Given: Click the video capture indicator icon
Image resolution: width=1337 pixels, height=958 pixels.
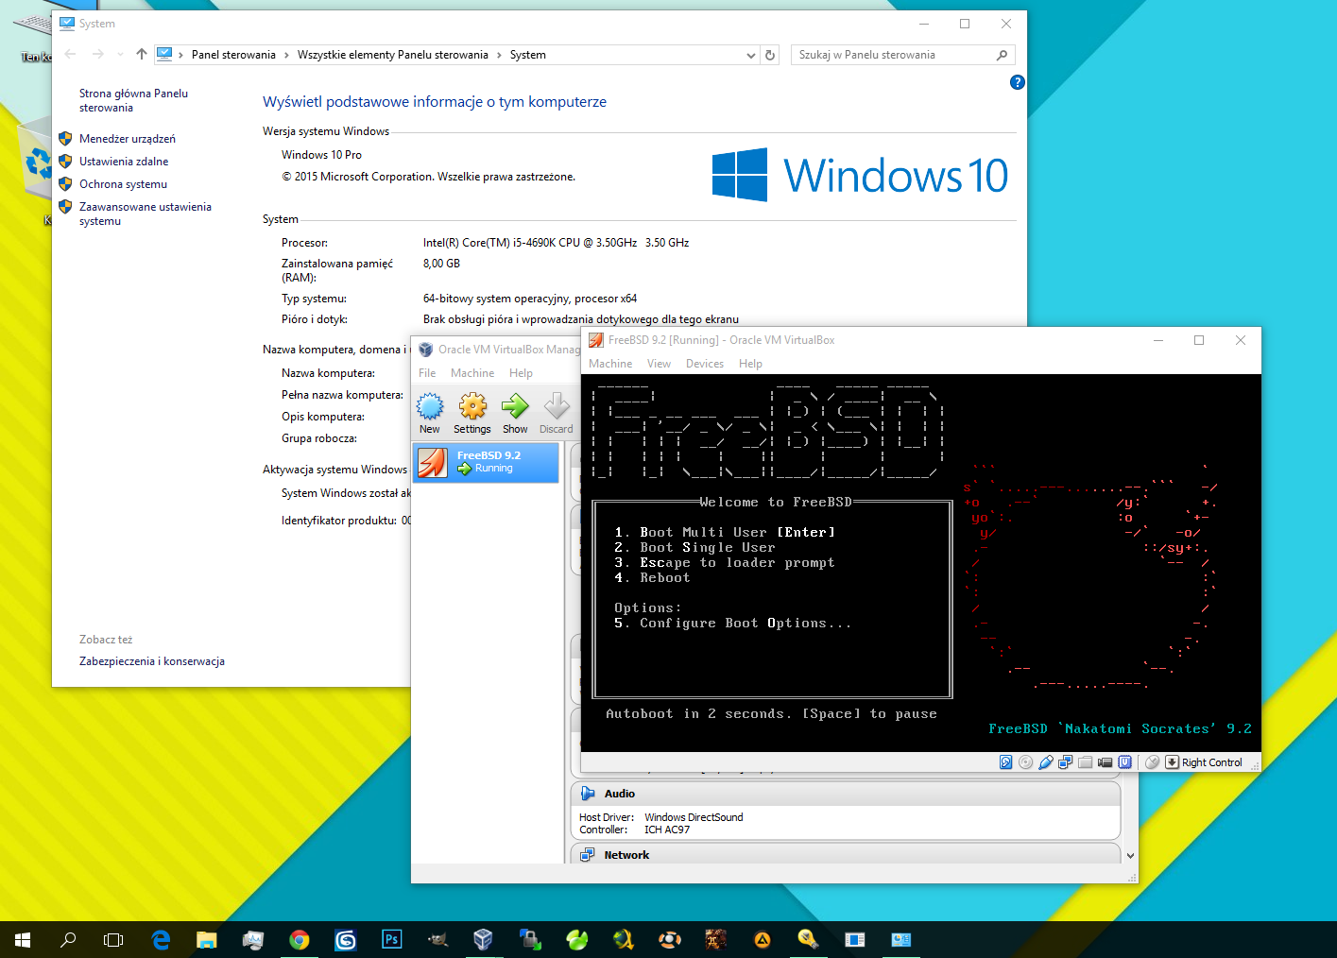Looking at the screenshot, I should [1105, 762].
